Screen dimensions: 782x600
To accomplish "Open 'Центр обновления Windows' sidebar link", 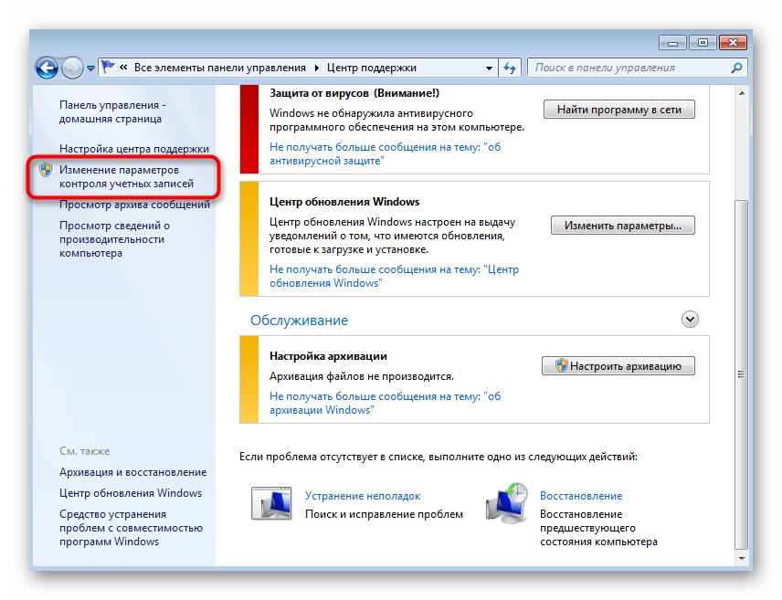I will 131,493.
